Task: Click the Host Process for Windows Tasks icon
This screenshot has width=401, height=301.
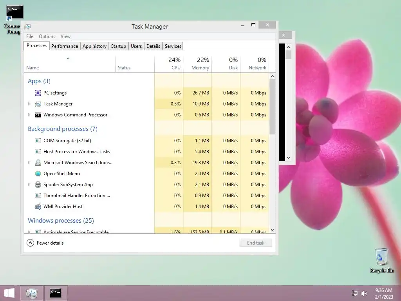Action: 38,152
